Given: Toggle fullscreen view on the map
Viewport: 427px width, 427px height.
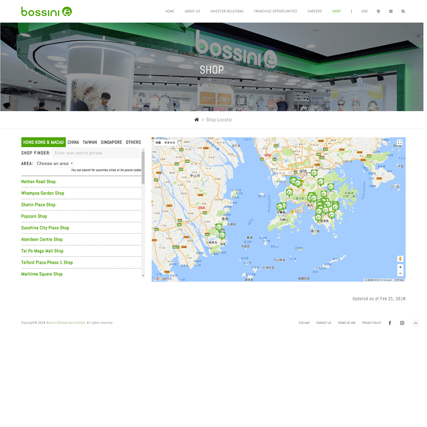Looking at the screenshot, I should point(400,142).
